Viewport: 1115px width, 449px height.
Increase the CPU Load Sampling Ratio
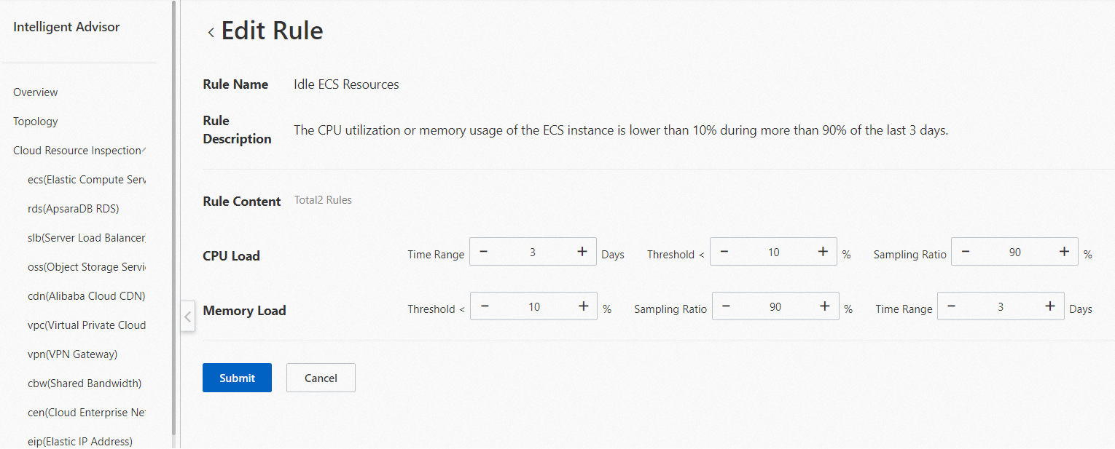[x=1064, y=252]
